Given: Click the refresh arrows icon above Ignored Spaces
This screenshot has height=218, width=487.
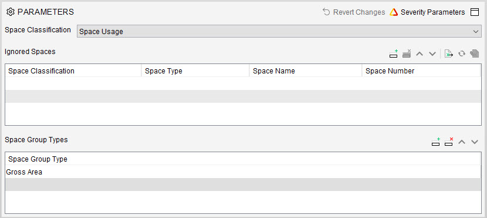Looking at the screenshot, I should pyautogui.click(x=462, y=53).
